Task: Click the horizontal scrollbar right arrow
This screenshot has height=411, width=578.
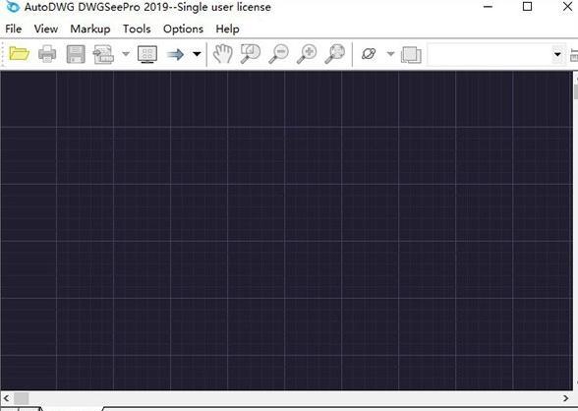Action: (x=566, y=398)
